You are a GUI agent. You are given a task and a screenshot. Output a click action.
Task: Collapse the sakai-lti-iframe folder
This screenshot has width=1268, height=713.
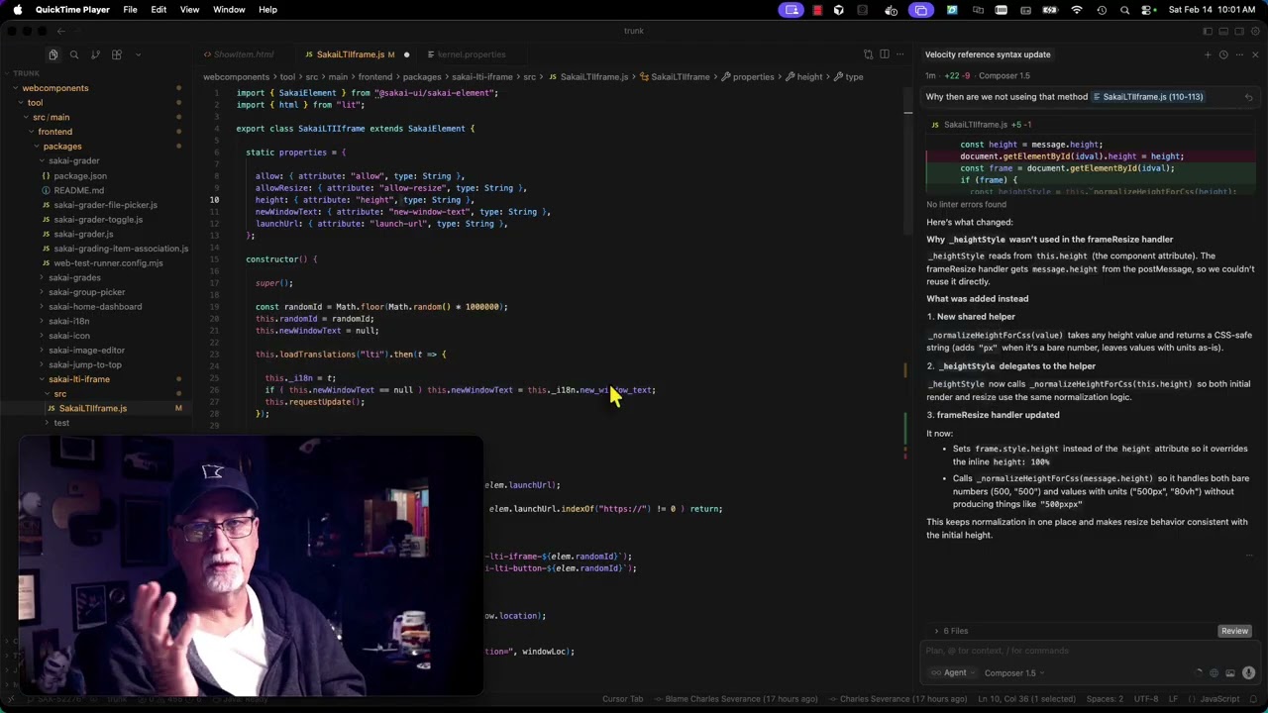pos(79,379)
